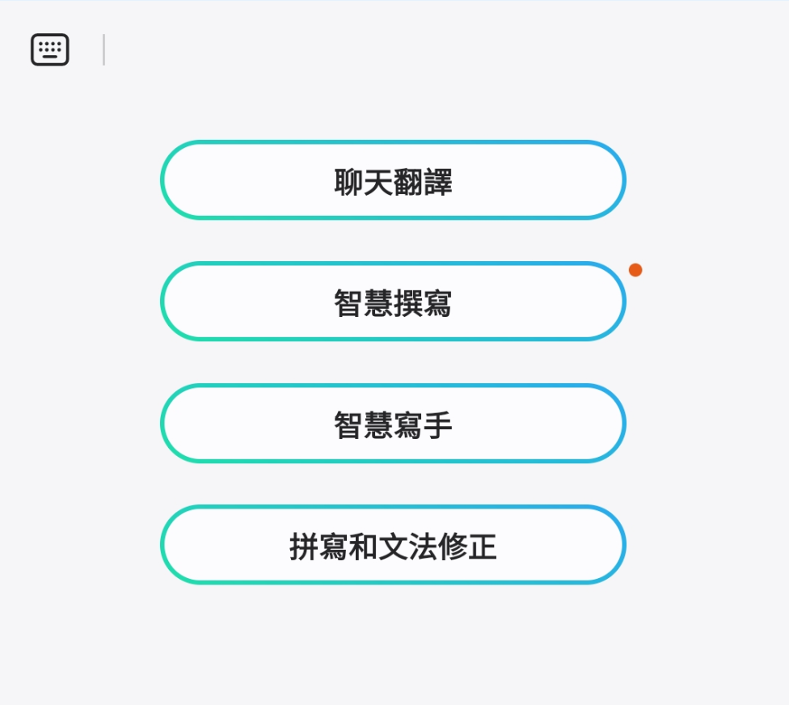Open the smart writer 智慧寫手

click(393, 424)
